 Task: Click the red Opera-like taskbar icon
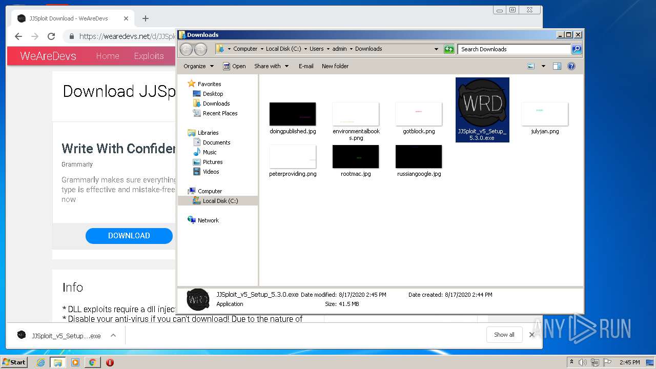(110, 362)
